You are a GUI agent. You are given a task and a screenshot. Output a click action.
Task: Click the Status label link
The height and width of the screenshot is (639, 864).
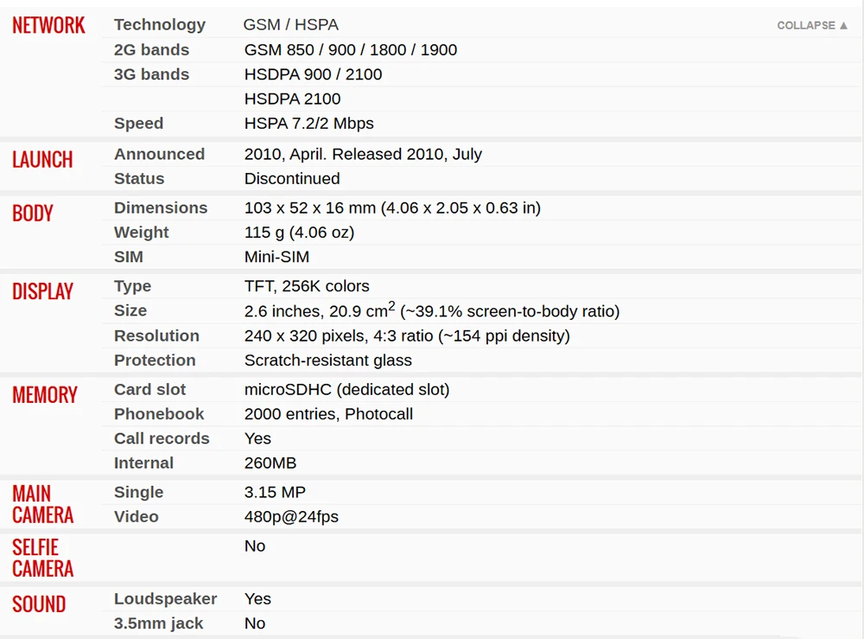coord(139,179)
